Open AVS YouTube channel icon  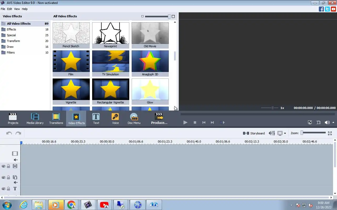333,9
